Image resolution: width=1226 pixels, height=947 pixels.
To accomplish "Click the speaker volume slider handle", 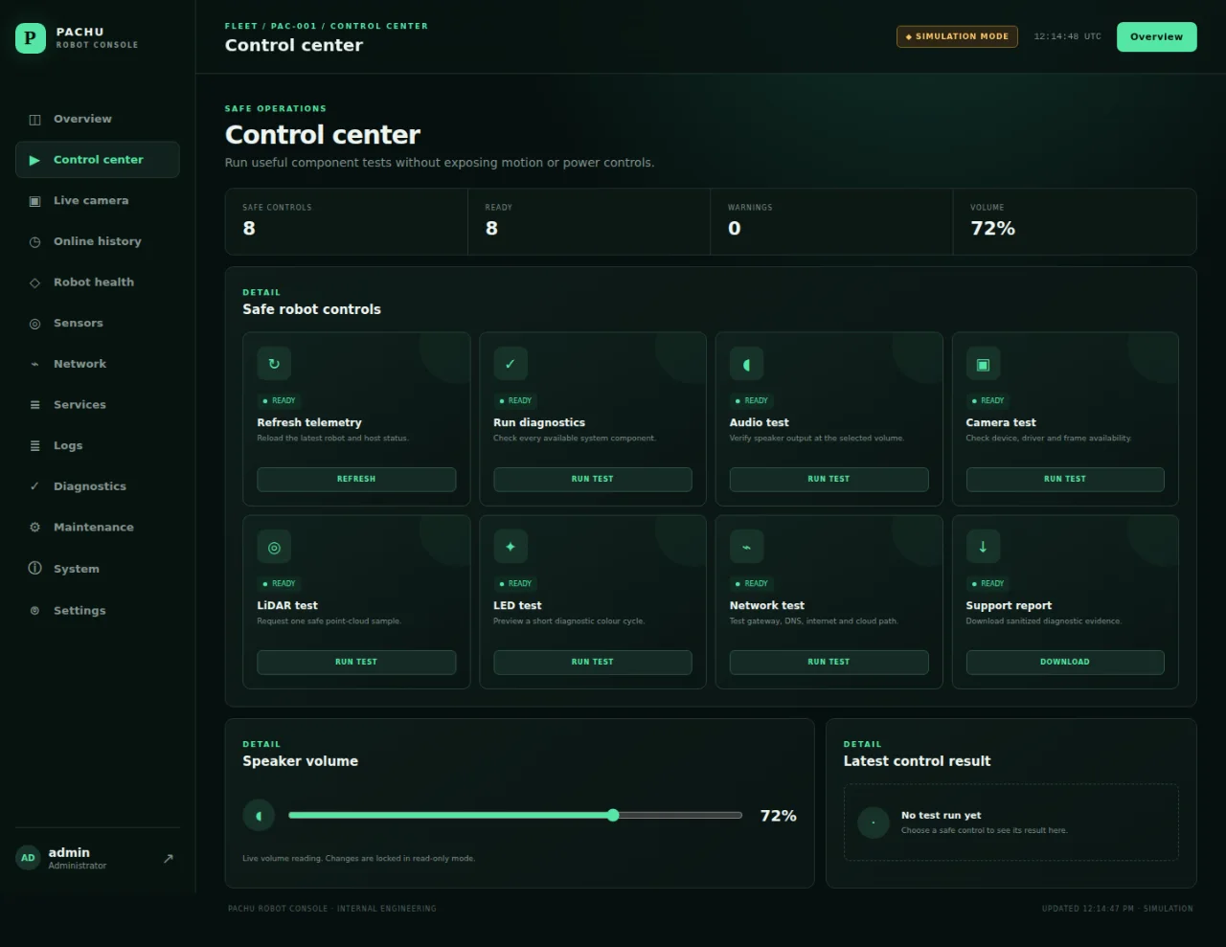I will point(613,816).
